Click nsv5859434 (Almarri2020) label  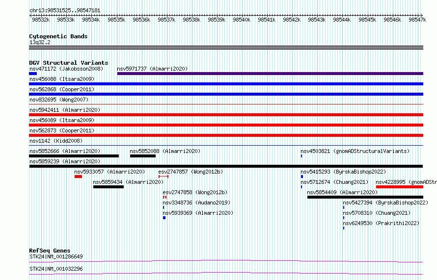click(128, 182)
